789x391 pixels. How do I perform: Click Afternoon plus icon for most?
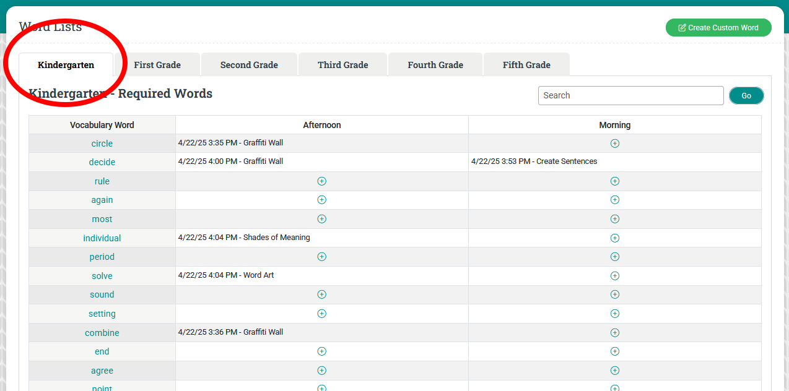(x=321, y=219)
